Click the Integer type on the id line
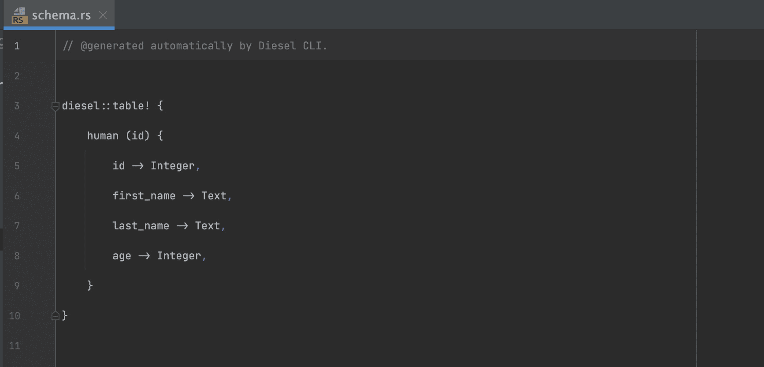The width and height of the screenshot is (764, 367). 173,166
